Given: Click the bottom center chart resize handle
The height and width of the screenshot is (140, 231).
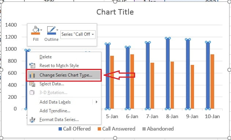Looking at the screenshot, I should click(x=115, y=138).
